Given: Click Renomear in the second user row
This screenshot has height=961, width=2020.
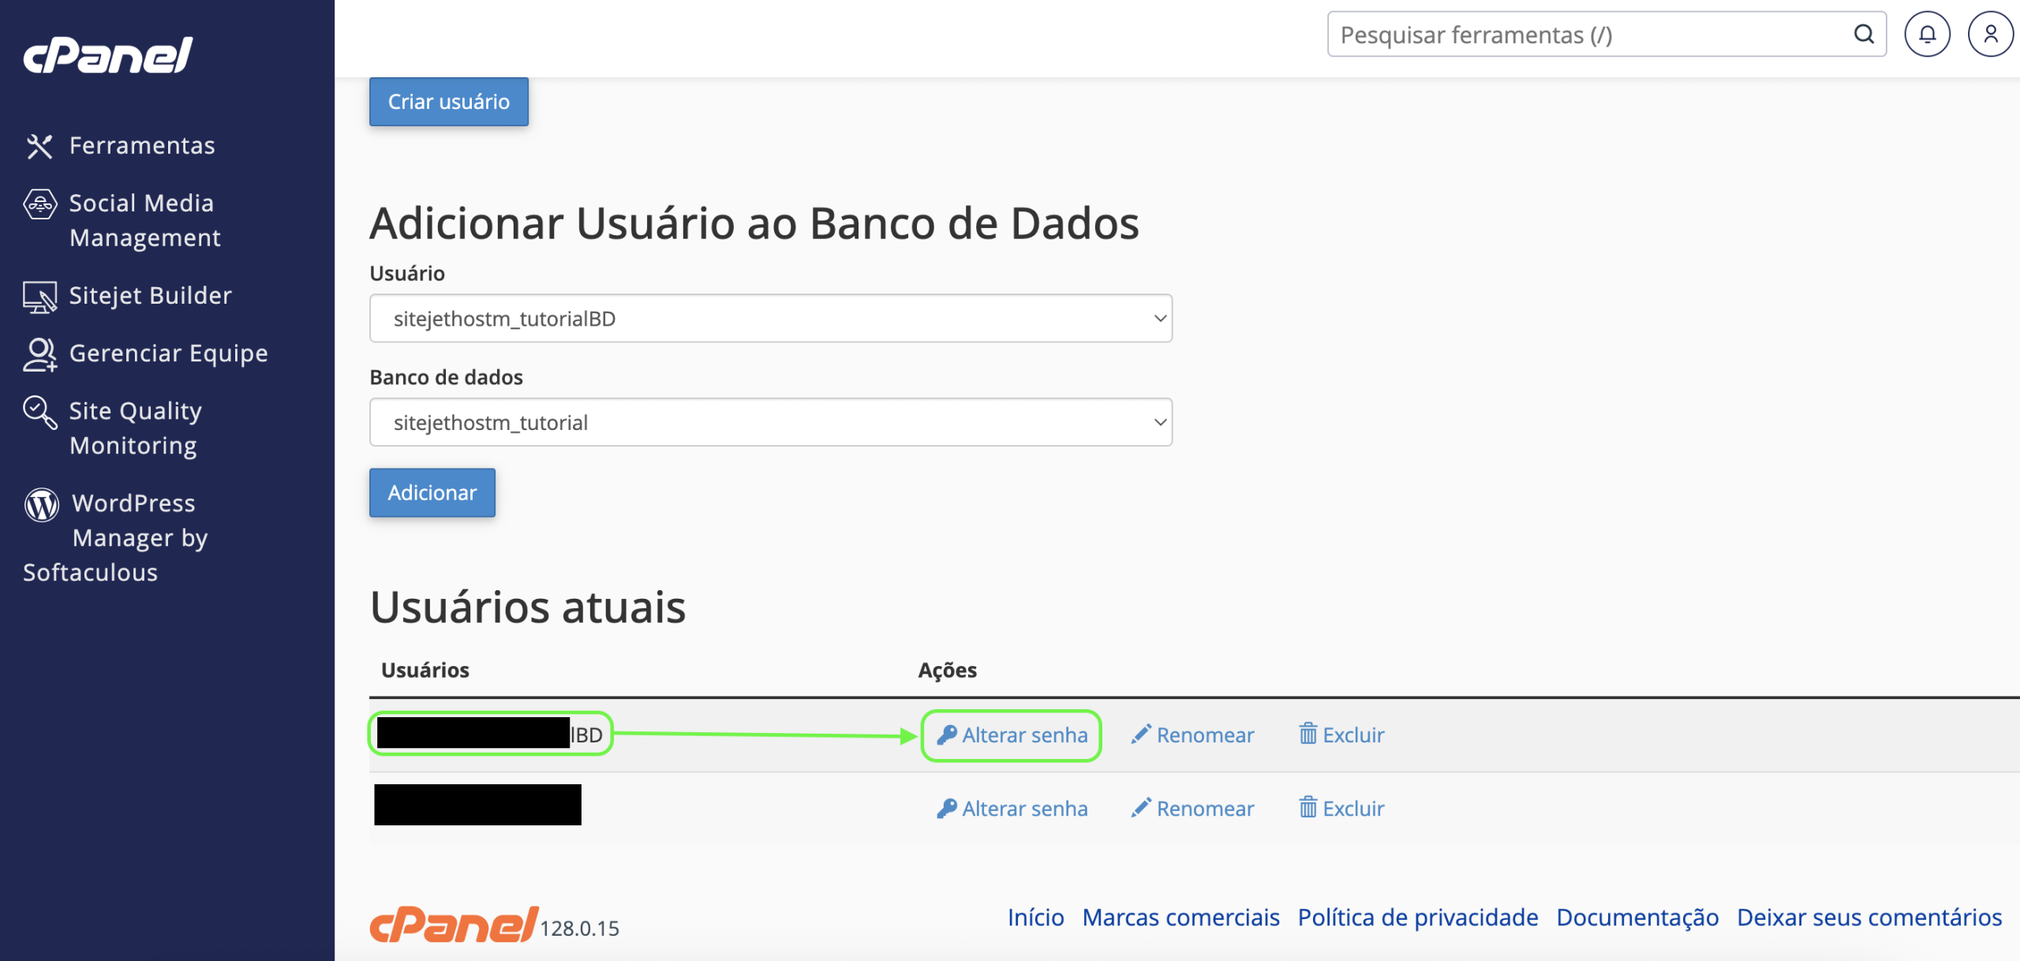Looking at the screenshot, I should pyautogui.click(x=1192, y=809).
